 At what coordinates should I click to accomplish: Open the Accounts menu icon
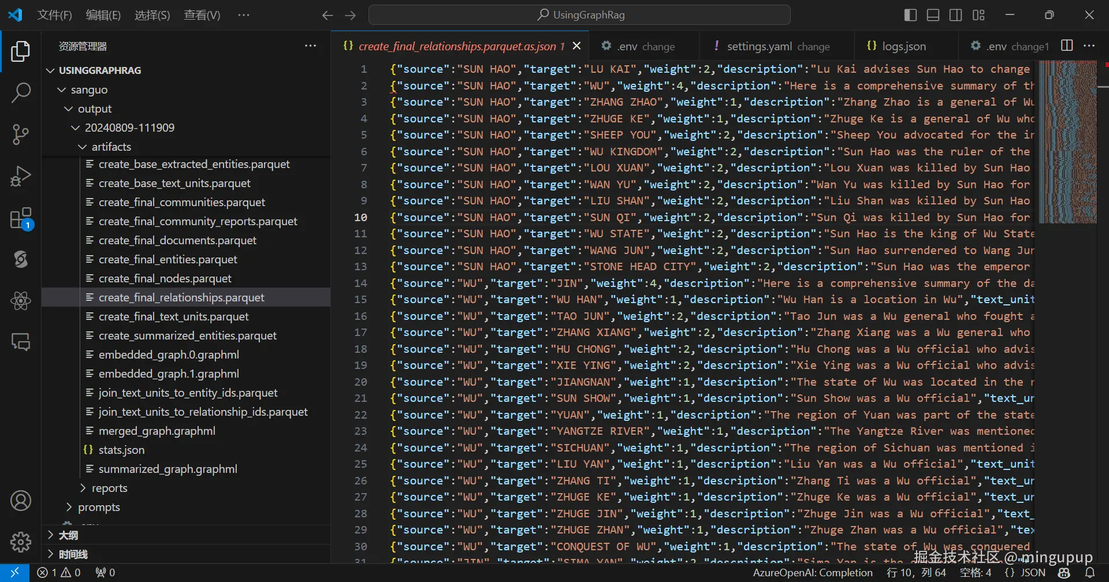[x=21, y=501]
